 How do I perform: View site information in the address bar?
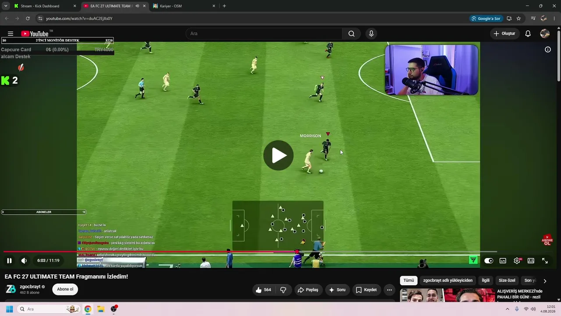40,18
